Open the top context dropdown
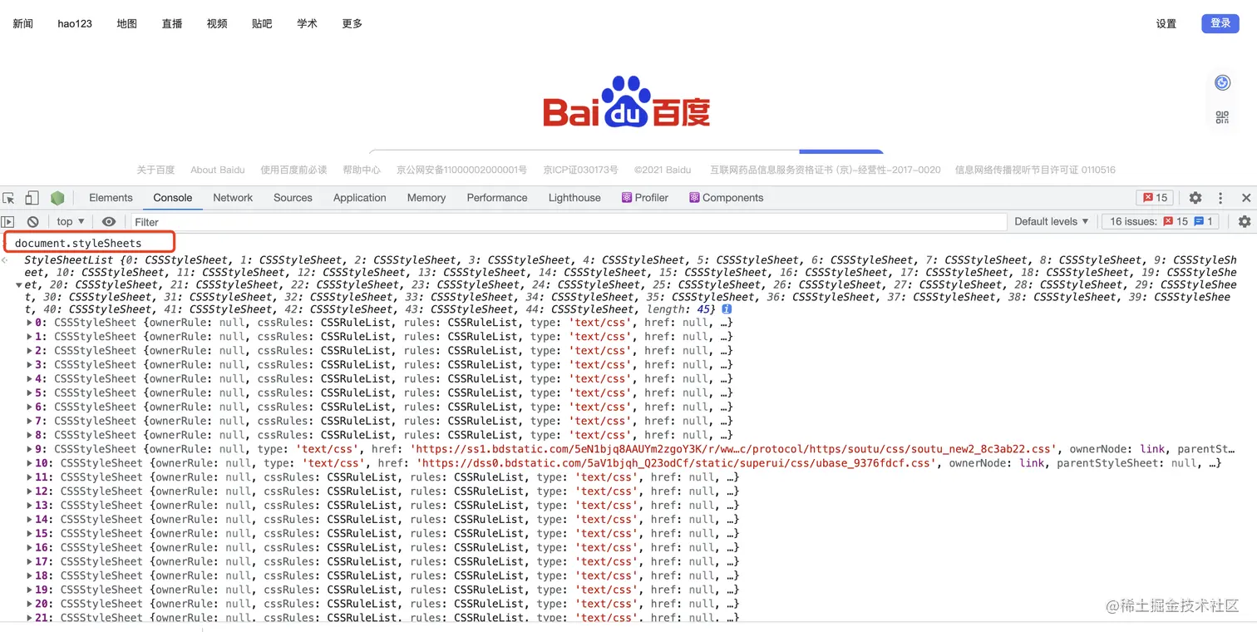 pyautogui.click(x=70, y=222)
